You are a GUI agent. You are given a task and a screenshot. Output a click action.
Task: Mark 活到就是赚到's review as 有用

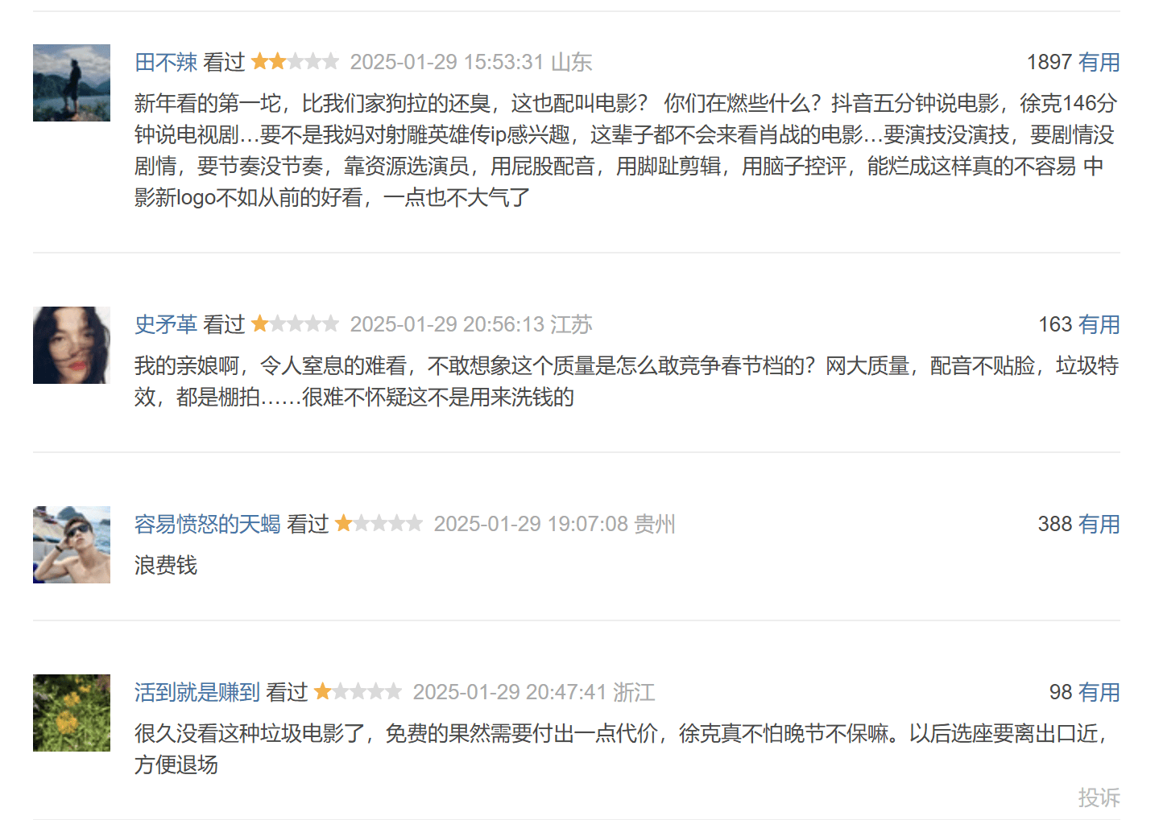(x=1099, y=692)
